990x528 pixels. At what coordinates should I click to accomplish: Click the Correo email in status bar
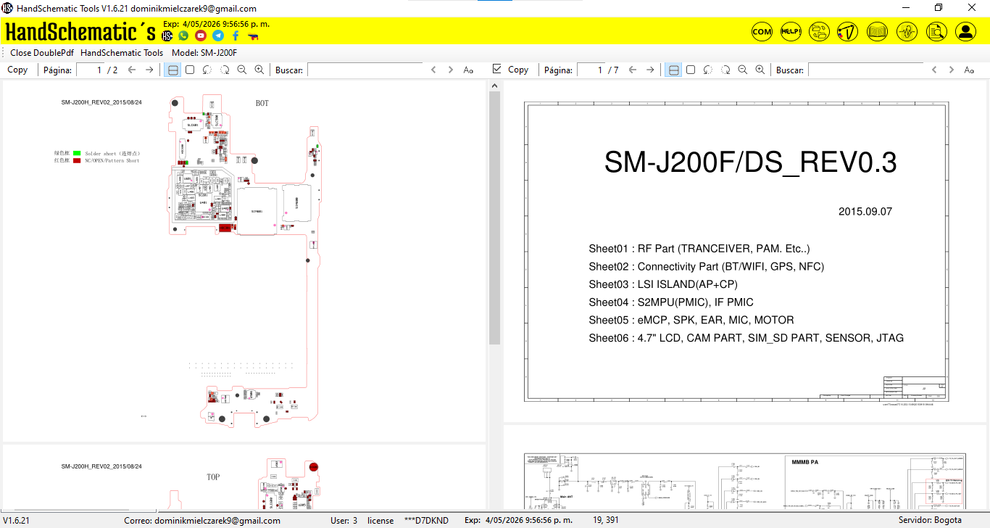tap(202, 520)
